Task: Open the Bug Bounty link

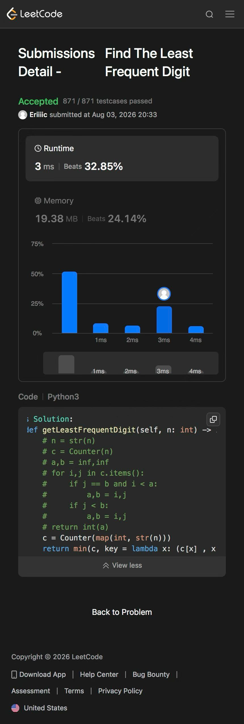Action: pyautogui.click(x=151, y=674)
